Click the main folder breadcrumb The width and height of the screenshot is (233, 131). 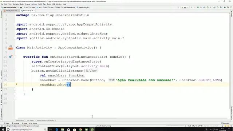32,7
